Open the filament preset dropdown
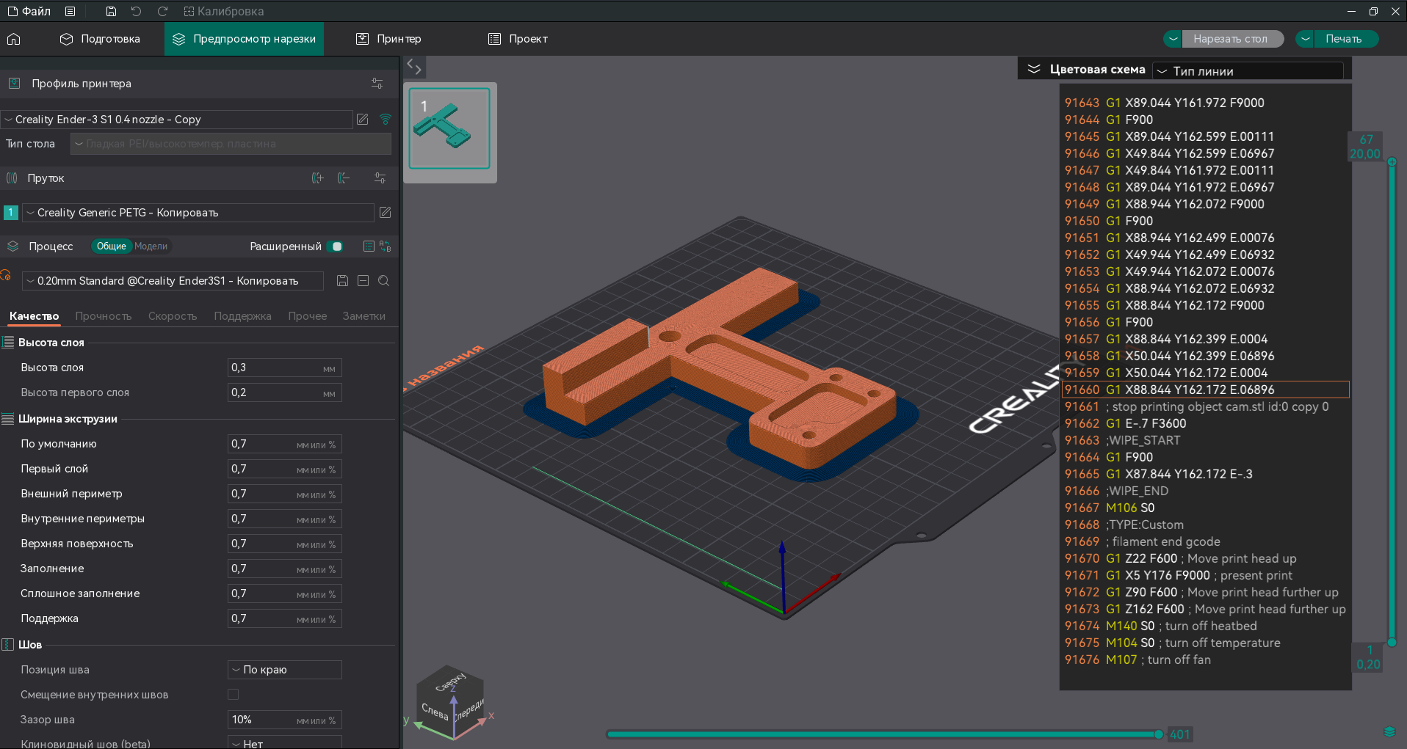Image resolution: width=1407 pixels, height=749 pixels. pos(198,213)
